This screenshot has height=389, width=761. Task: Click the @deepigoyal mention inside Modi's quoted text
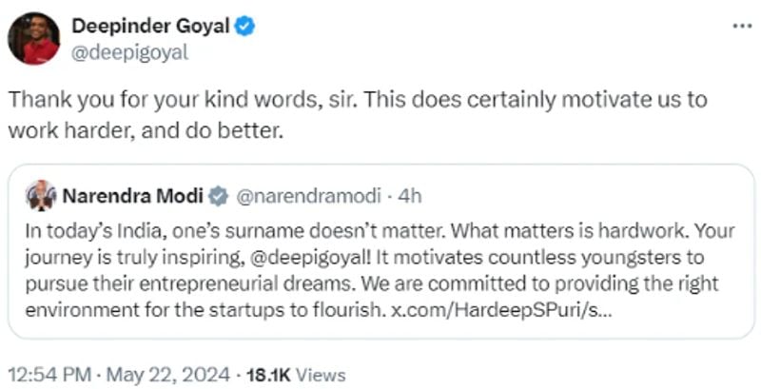(x=310, y=258)
